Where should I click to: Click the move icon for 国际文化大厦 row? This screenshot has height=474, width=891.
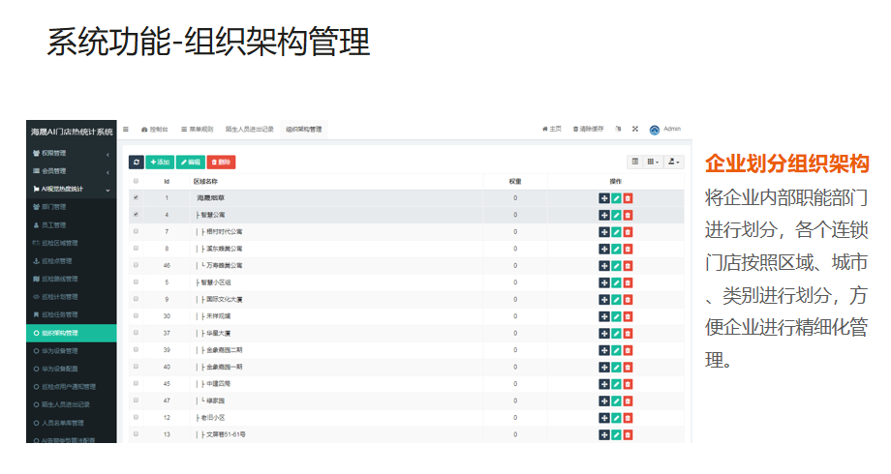[604, 299]
